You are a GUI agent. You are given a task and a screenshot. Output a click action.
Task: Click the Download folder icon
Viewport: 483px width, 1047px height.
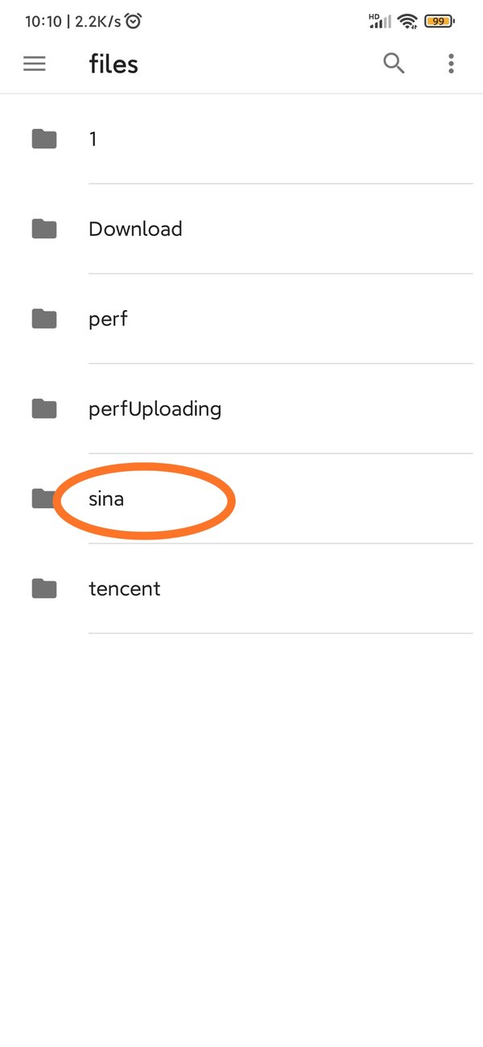click(44, 230)
